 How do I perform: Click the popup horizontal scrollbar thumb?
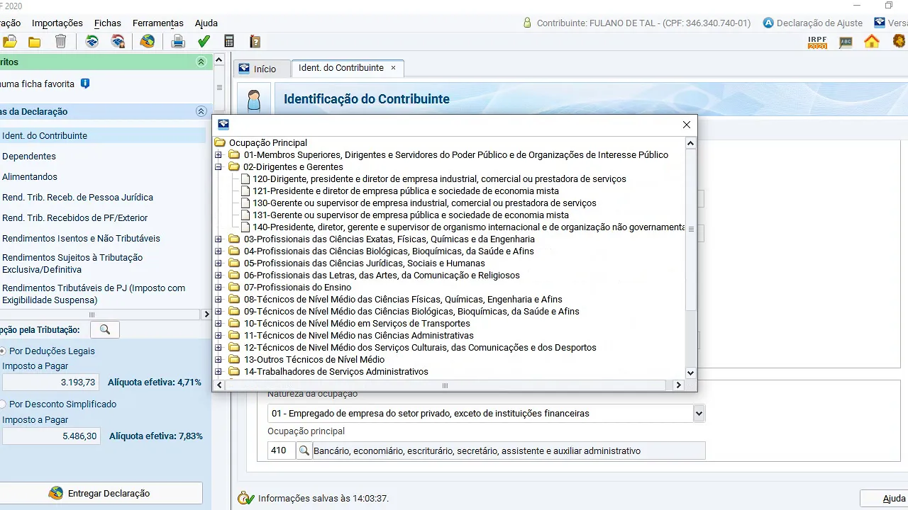click(x=445, y=385)
